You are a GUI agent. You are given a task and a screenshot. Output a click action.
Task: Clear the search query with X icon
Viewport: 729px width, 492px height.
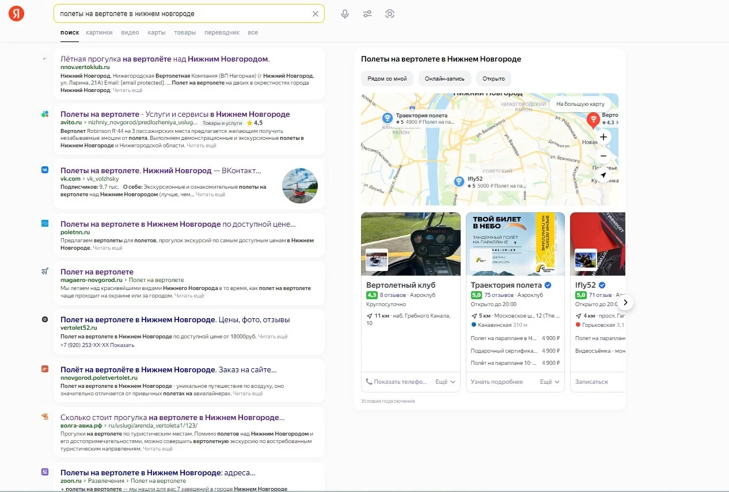point(315,14)
